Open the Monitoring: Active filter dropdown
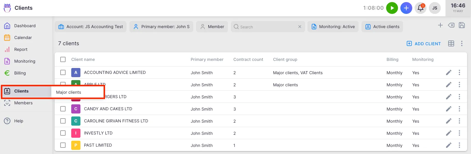471x154 pixels. pyautogui.click(x=333, y=27)
